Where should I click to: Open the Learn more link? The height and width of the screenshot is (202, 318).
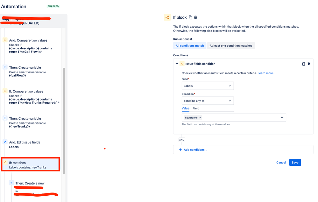(265, 73)
